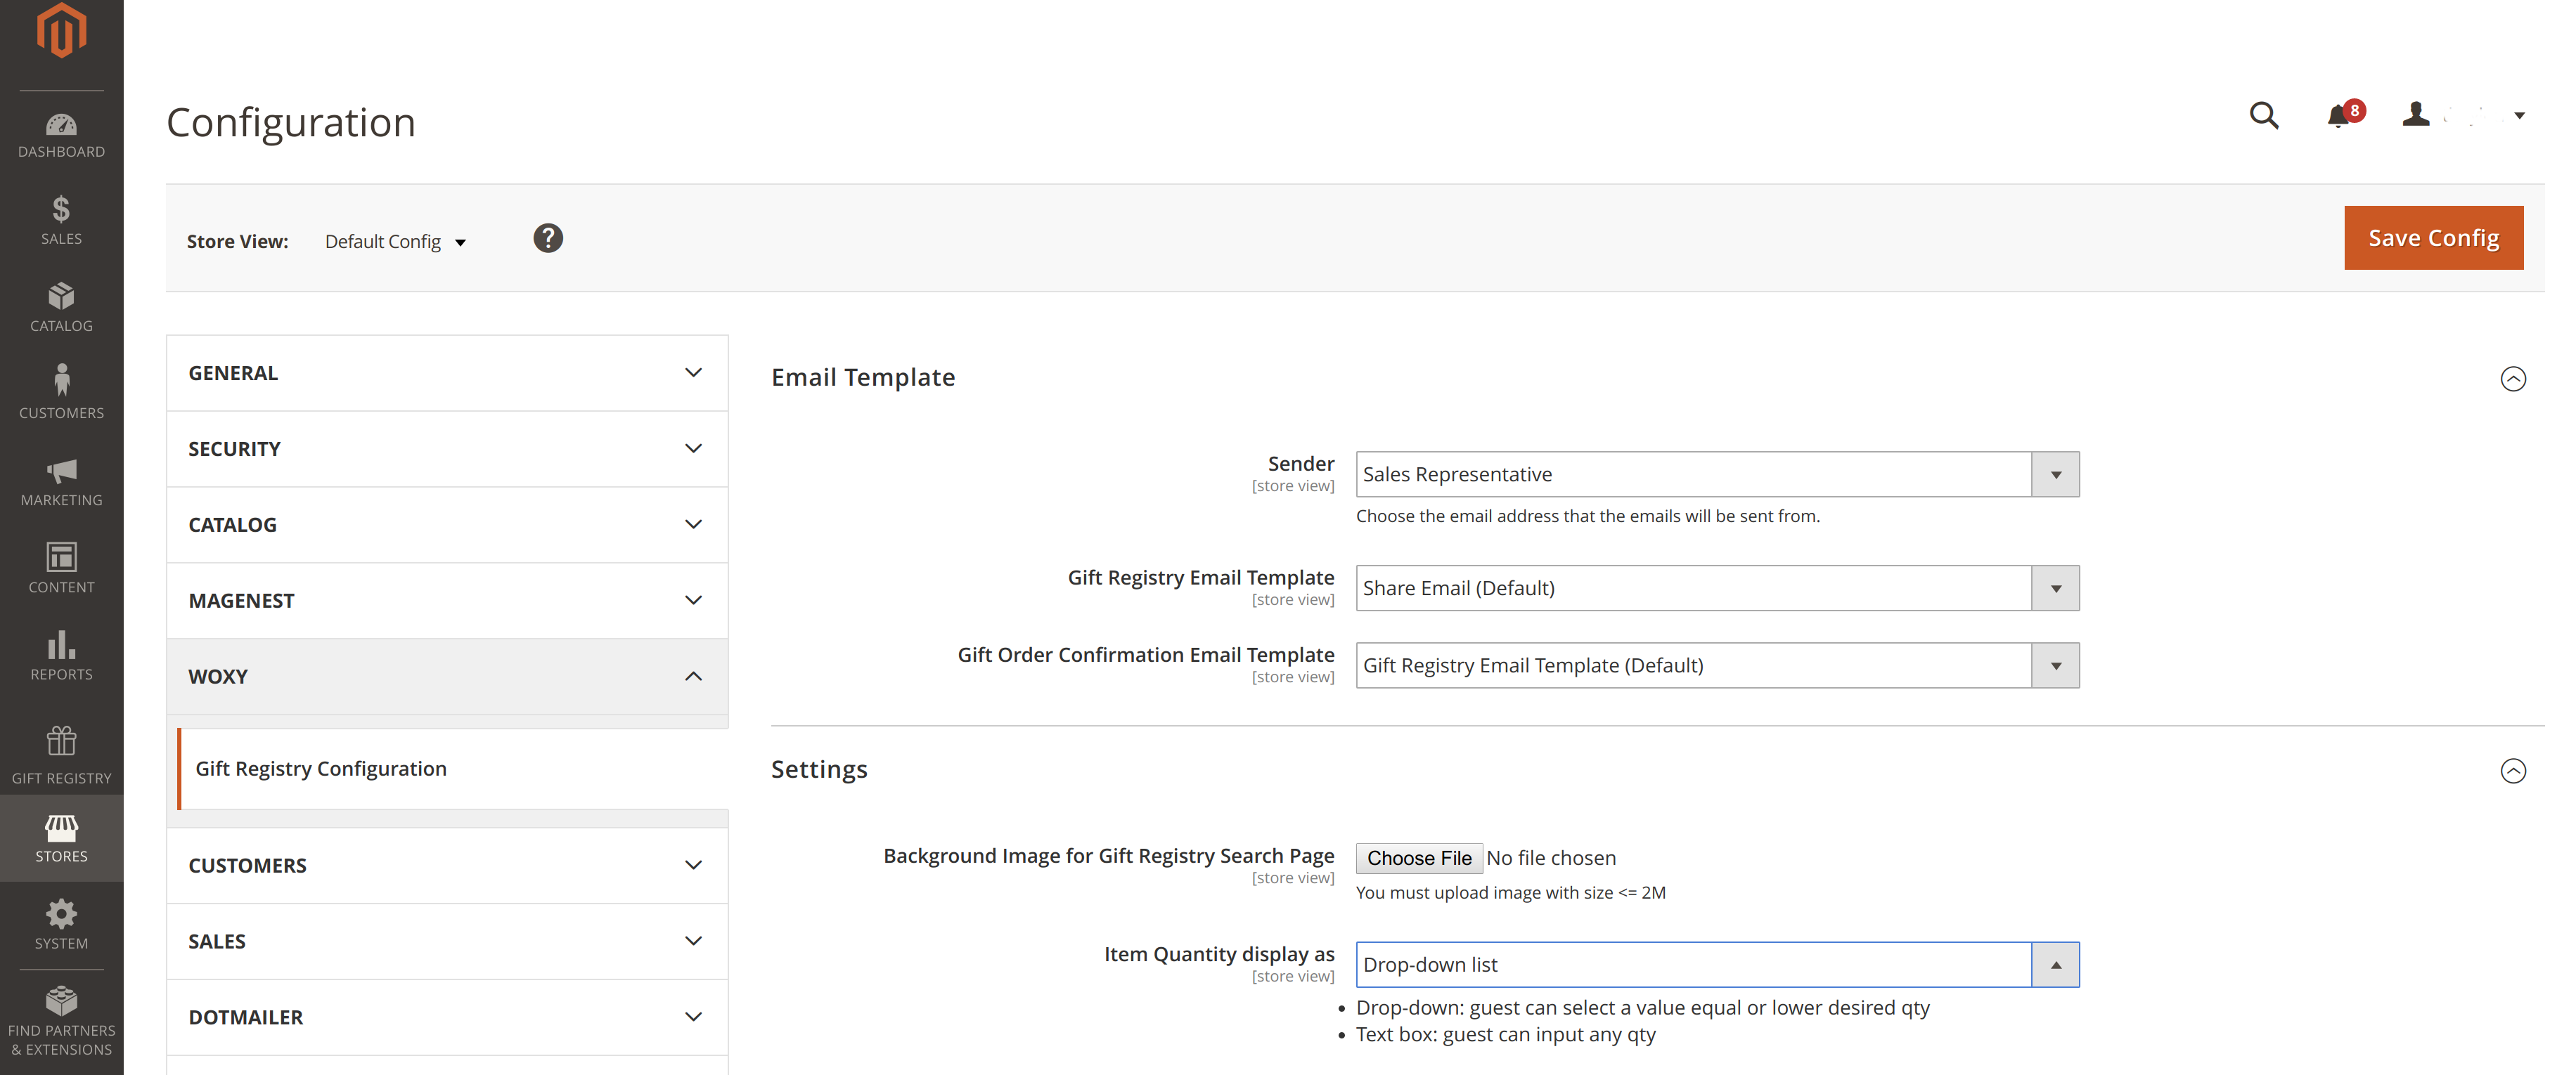Collapse the Settings section toggle
Image resolution: width=2576 pixels, height=1075 pixels.
(2512, 770)
